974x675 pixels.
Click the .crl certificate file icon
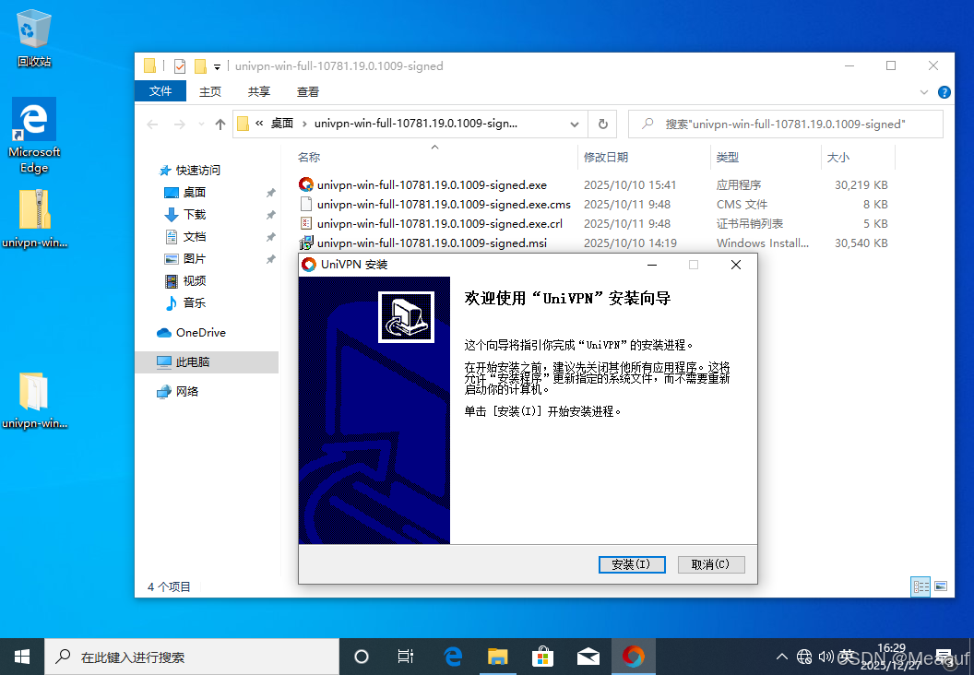pos(305,223)
